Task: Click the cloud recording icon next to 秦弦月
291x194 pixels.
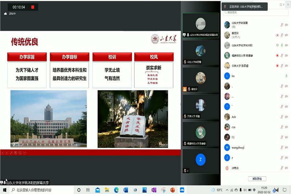Action: click(x=277, y=35)
